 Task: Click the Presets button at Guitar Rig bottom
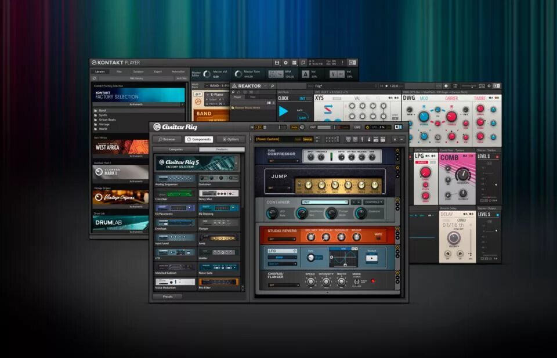click(168, 296)
